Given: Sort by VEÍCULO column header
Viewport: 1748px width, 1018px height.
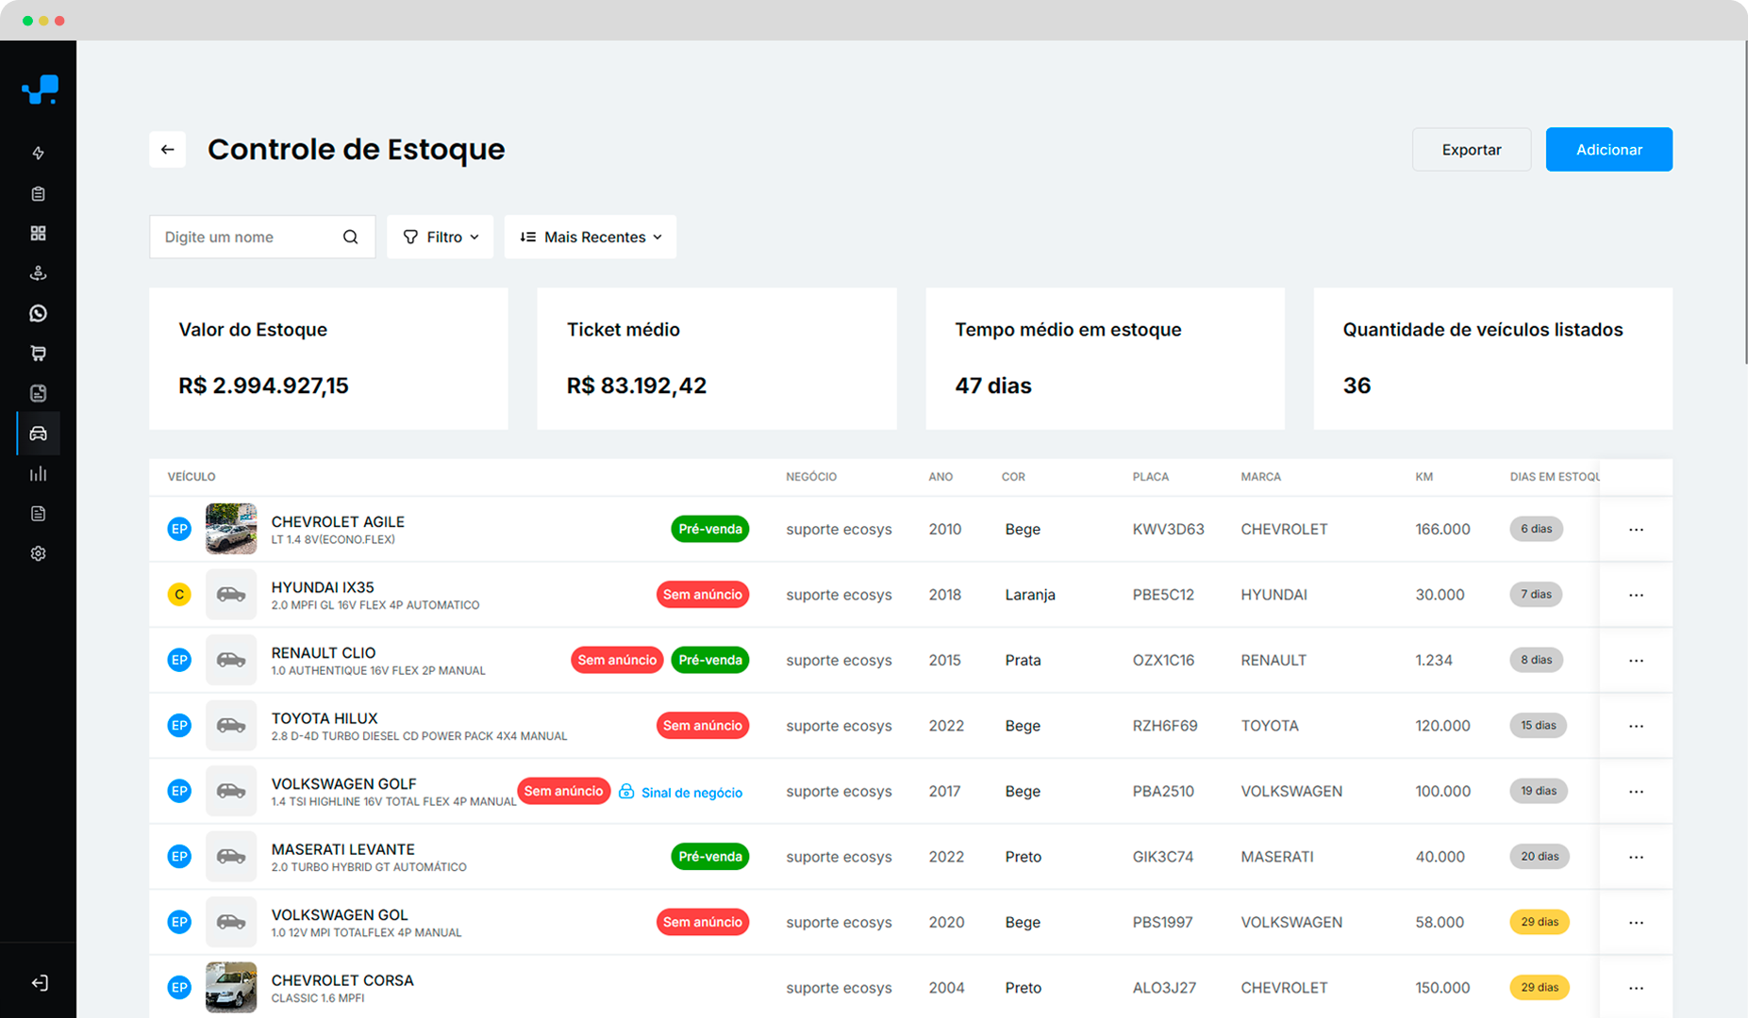Looking at the screenshot, I should click(x=191, y=477).
